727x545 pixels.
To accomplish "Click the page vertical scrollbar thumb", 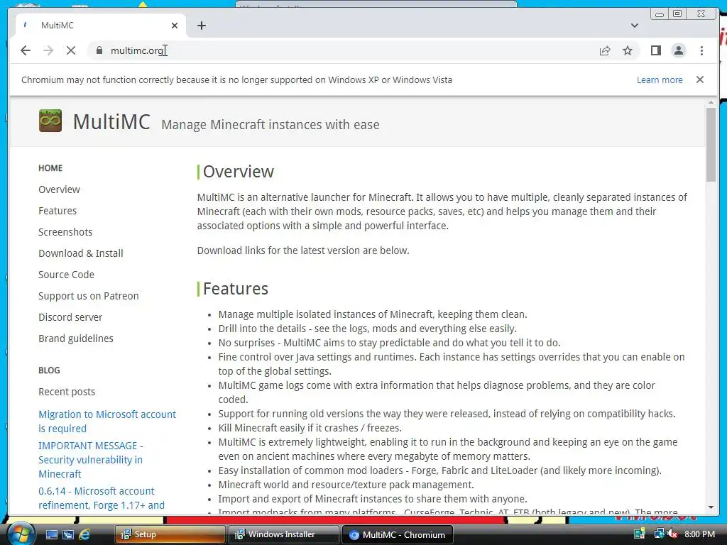I will tap(711, 143).
